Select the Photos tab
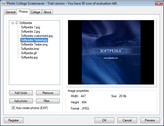The image size is (164, 126). [23, 12]
